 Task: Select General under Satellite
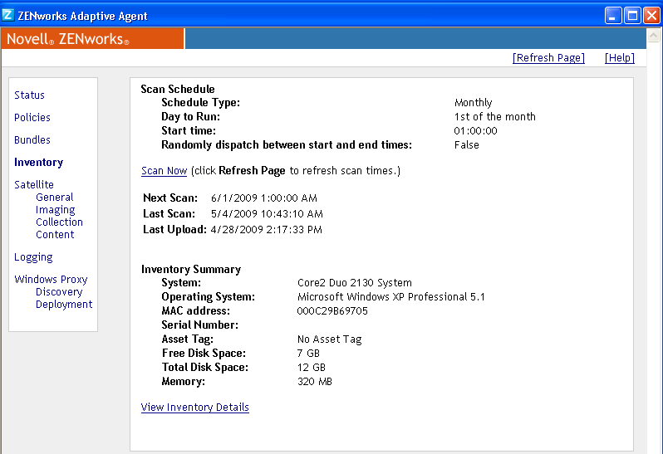coord(55,198)
